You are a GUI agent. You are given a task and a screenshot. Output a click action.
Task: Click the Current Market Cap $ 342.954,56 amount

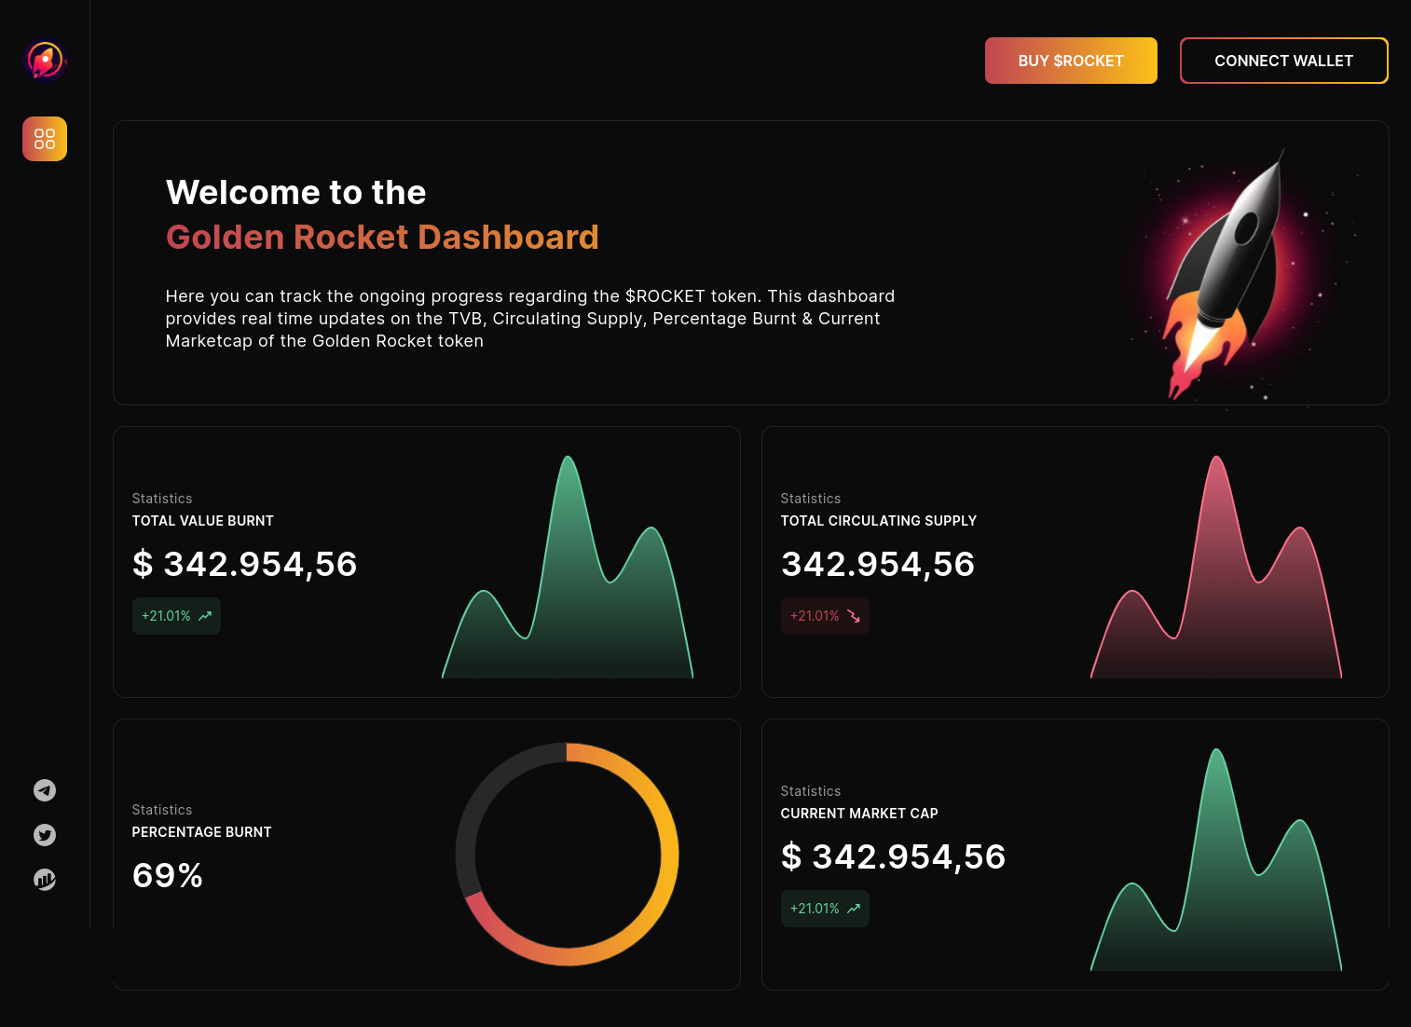(894, 856)
